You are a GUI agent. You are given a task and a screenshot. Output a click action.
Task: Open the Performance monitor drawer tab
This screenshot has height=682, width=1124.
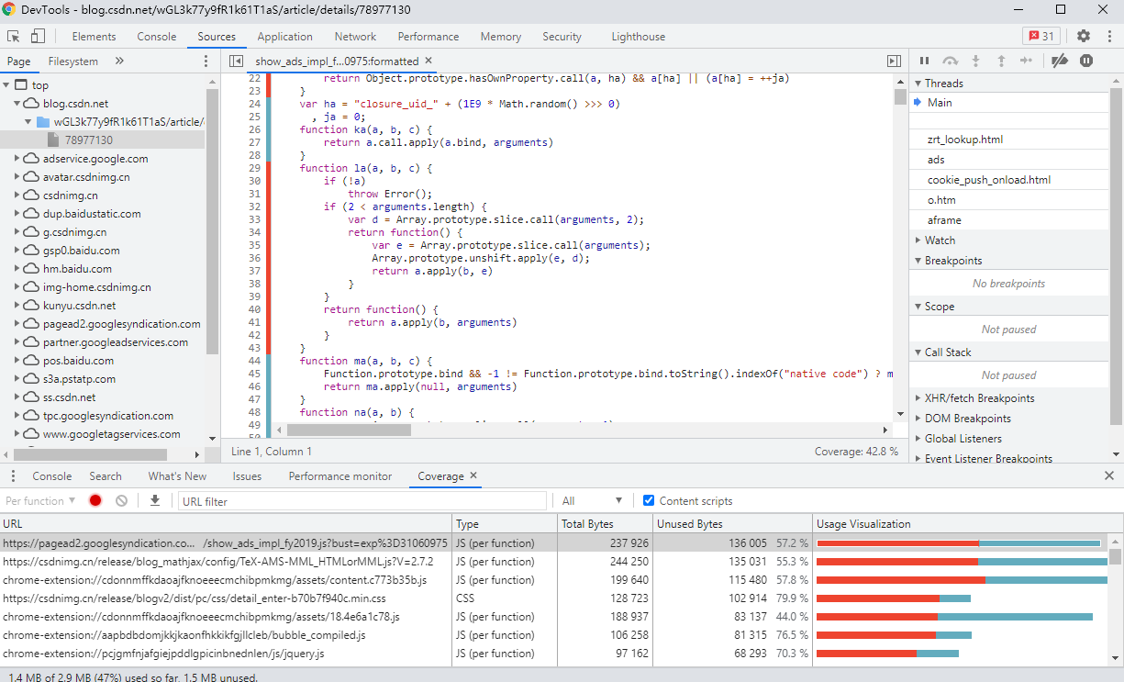pos(339,476)
